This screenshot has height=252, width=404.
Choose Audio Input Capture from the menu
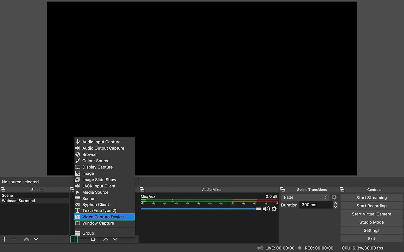coord(104,142)
